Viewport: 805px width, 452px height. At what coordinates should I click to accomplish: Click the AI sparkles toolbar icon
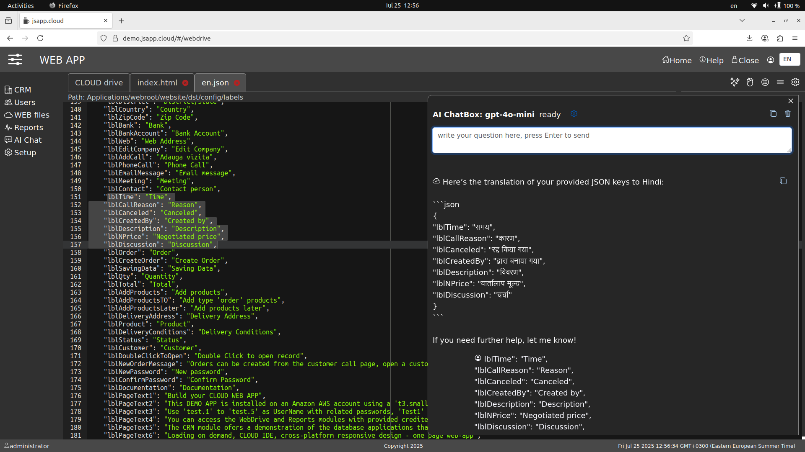point(735,82)
